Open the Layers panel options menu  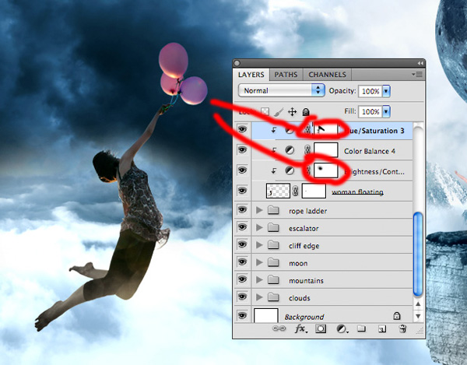tap(417, 75)
